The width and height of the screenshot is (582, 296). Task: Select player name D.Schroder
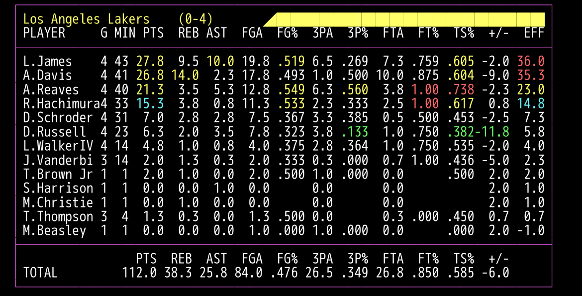coord(58,117)
